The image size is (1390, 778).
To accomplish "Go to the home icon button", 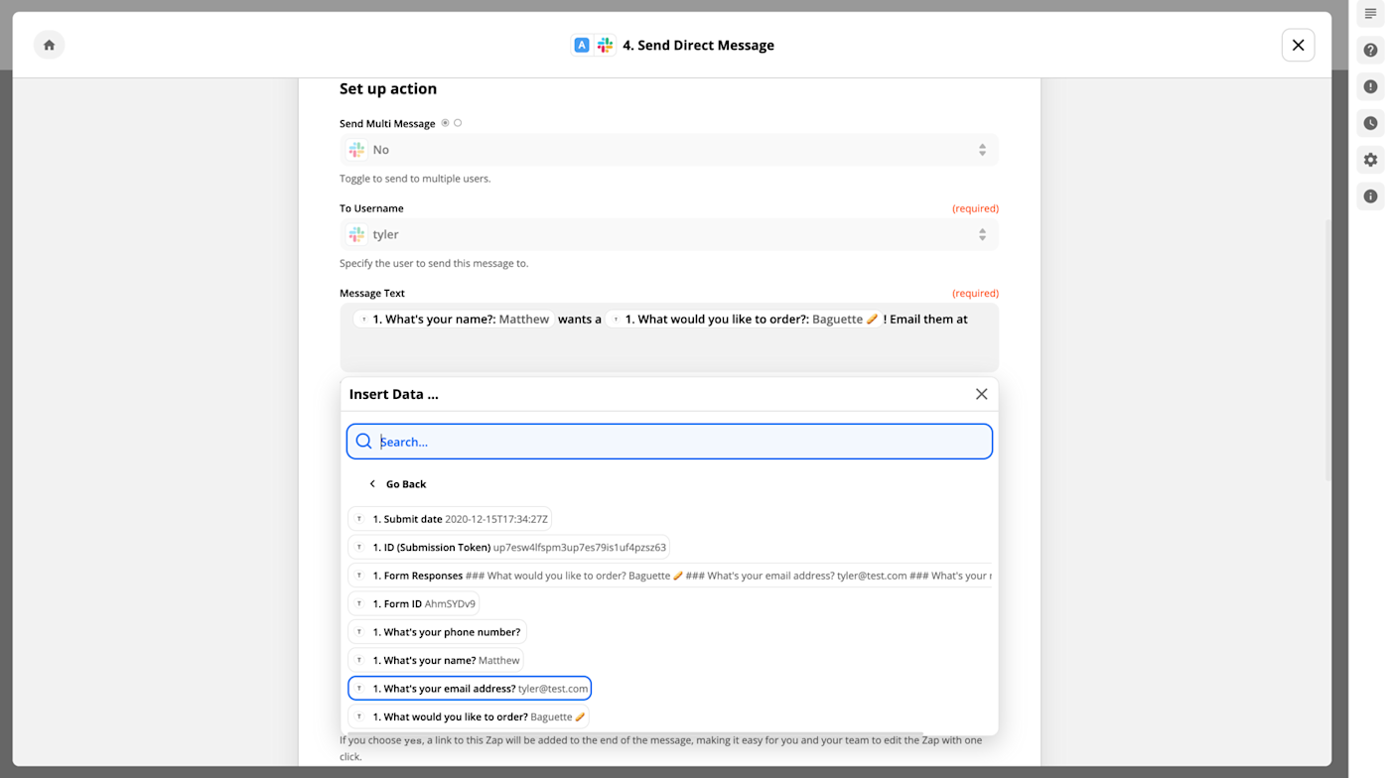I will coord(49,45).
